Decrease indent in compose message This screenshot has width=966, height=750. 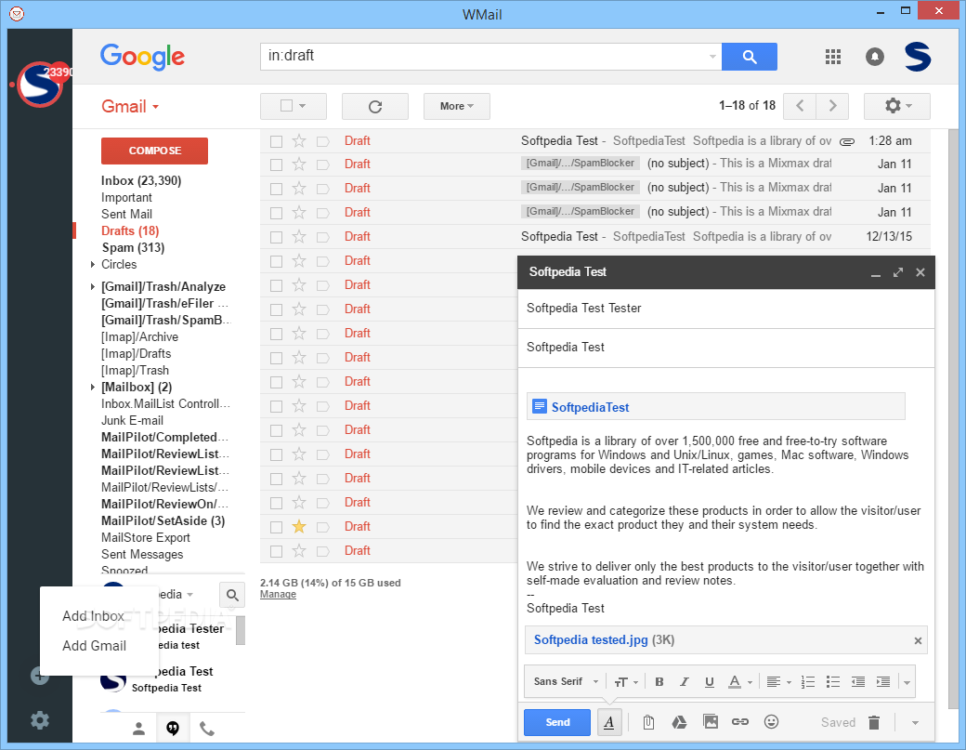tap(857, 681)
